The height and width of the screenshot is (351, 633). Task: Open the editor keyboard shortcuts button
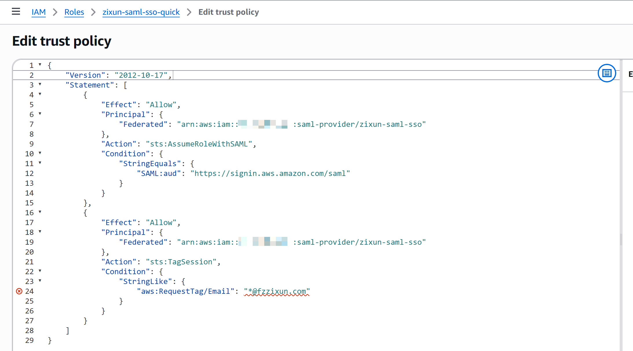(607, 73)
